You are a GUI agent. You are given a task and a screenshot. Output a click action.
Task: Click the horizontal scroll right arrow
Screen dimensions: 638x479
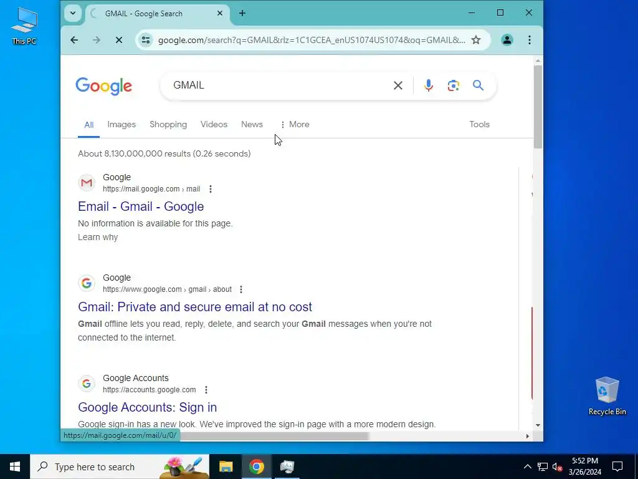tap(528, 436)
